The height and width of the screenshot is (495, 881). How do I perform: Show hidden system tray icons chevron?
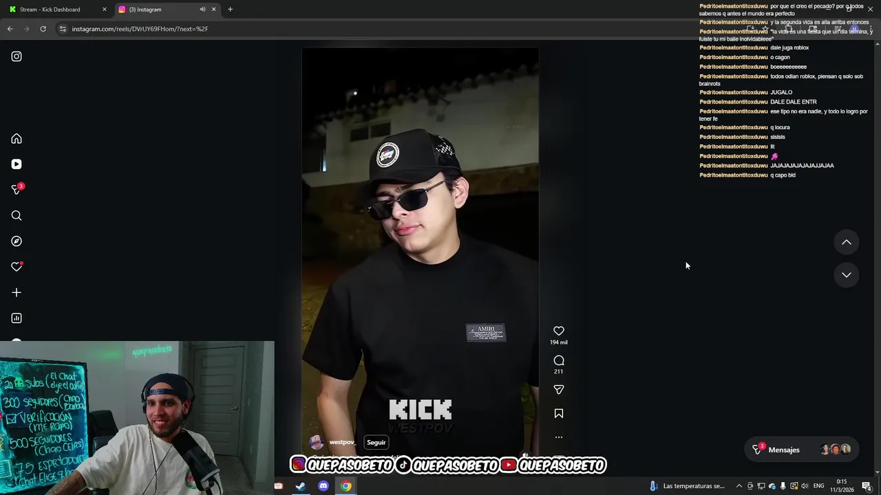coord(739,486)
